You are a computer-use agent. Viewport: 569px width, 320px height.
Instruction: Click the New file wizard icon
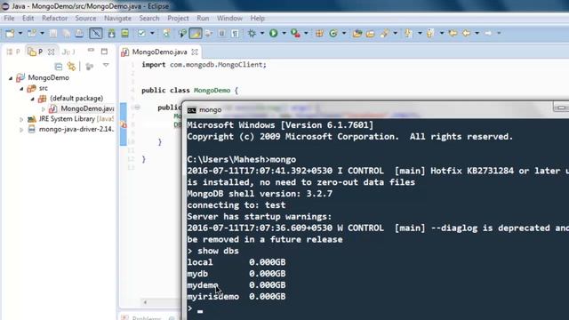coord(10,34)
